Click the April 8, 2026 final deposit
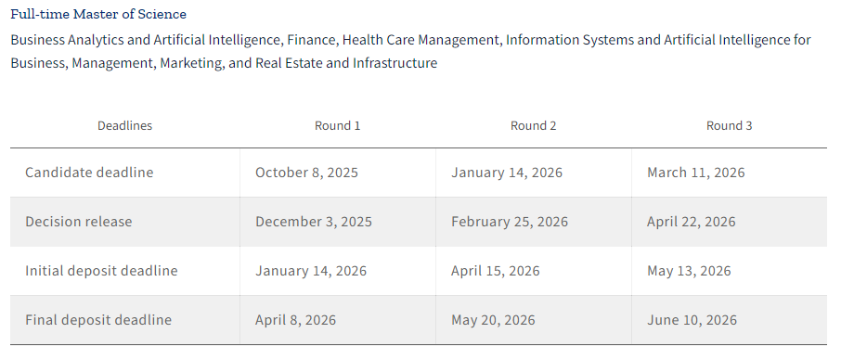This screenshot has height=346, width=841. (295, 320)
